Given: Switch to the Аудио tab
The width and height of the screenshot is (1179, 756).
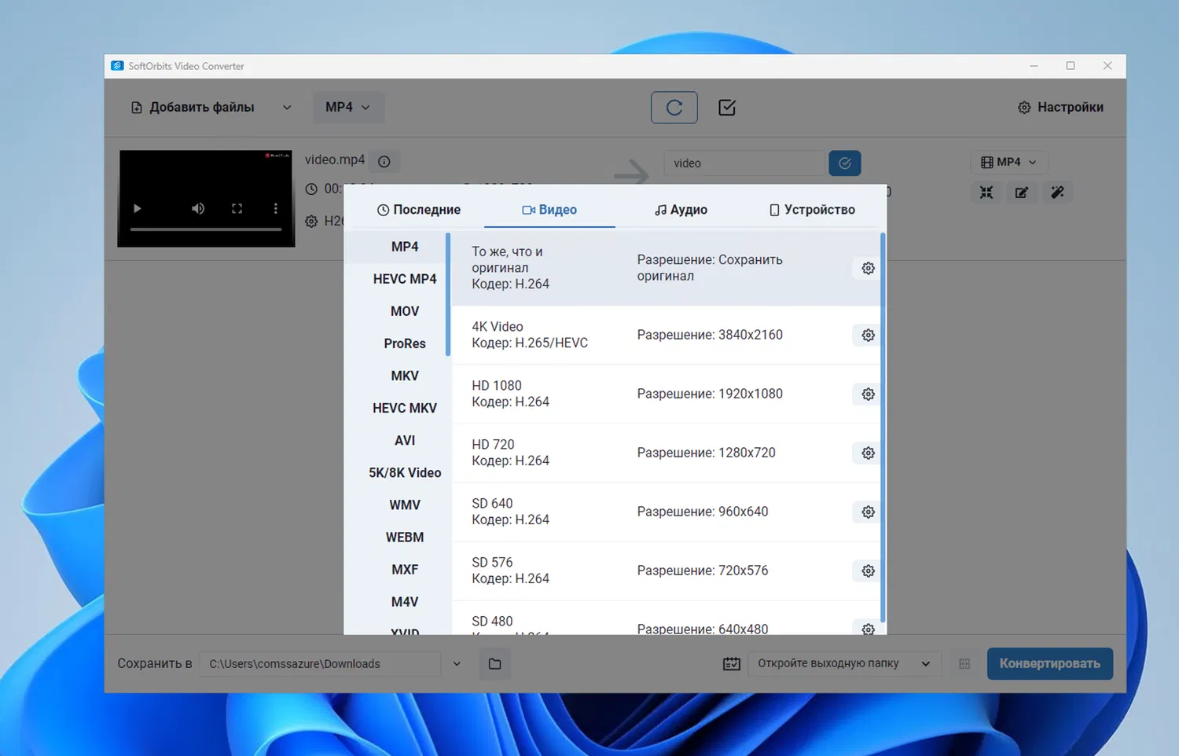Looking at the screenshot, I should click(681, 210).
